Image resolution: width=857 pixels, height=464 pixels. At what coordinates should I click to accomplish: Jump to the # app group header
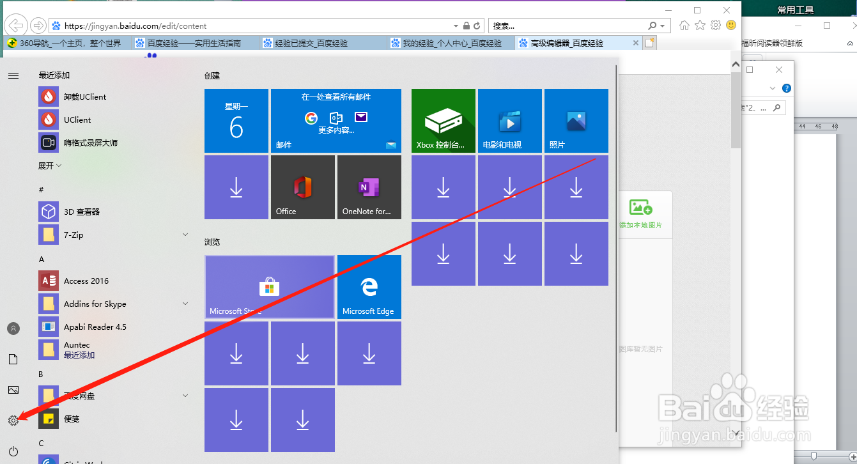[42, 190]
